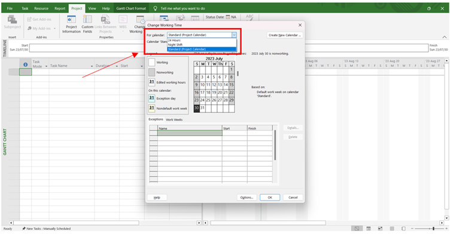The width and height of the screenshot is (450, 234).
Task: Click the zoom out minus icon
Action: point(412,229)
